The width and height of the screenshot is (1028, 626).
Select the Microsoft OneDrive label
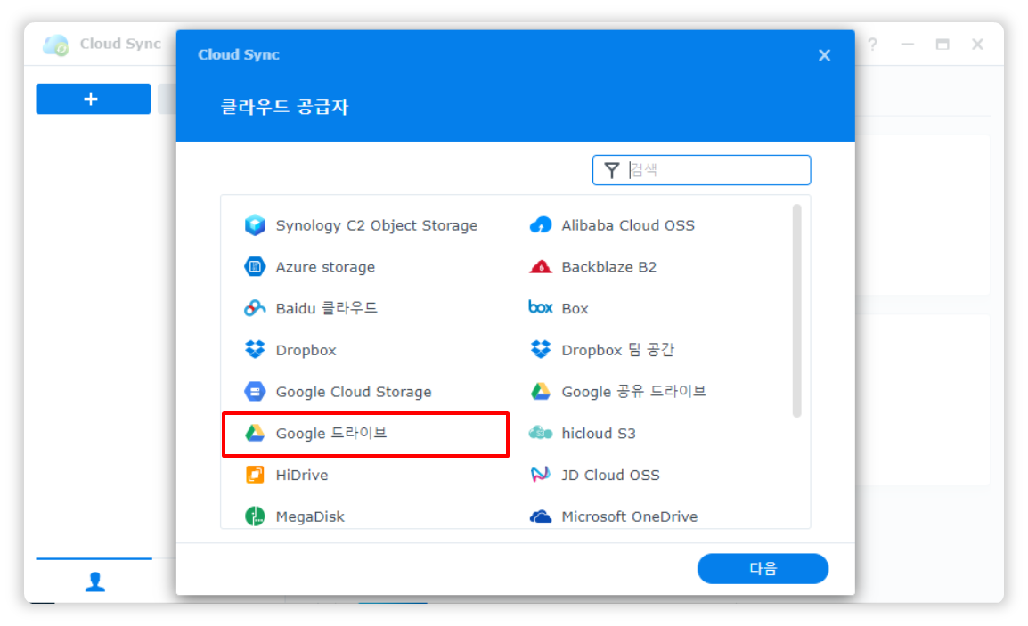pyautogui.click(x=630, y=516)
